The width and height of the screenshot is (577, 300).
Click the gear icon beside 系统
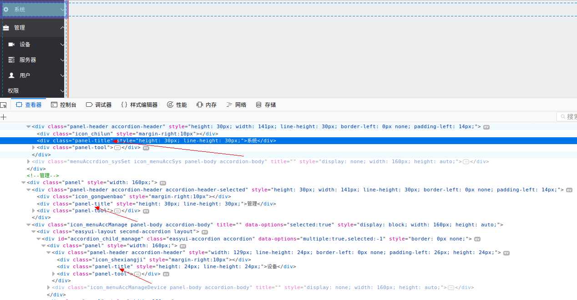click(6, 9)
